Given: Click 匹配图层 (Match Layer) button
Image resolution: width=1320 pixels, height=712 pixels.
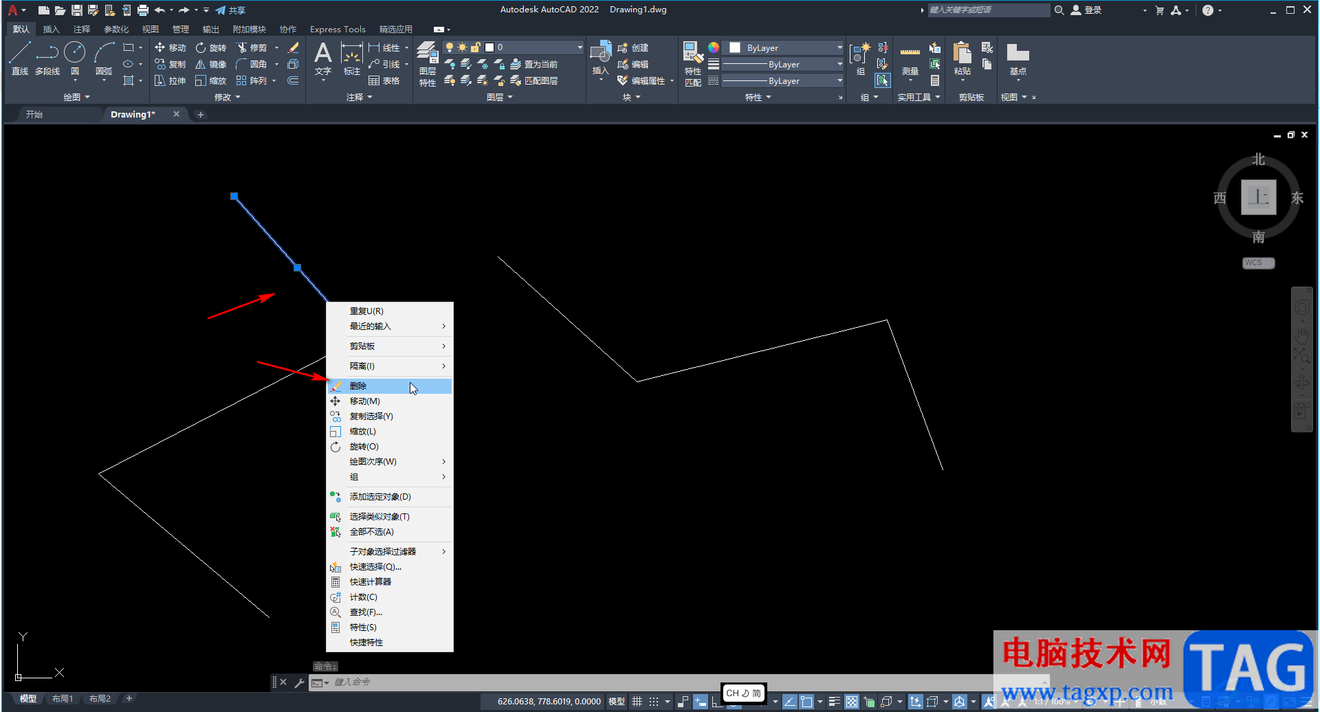Looking at the screenshot, I should pos(534,80).
